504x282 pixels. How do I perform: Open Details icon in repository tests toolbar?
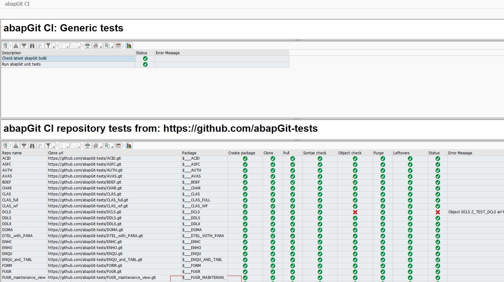point(5,146)
